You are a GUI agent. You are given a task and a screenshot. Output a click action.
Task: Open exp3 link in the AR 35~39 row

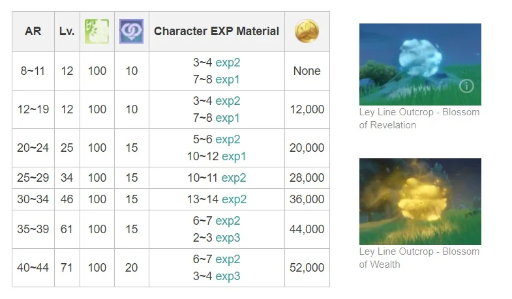coord(228,237)
